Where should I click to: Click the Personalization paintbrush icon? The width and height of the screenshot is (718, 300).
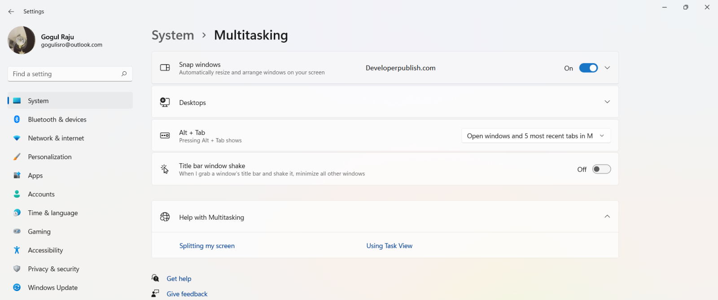coord(17,157)
